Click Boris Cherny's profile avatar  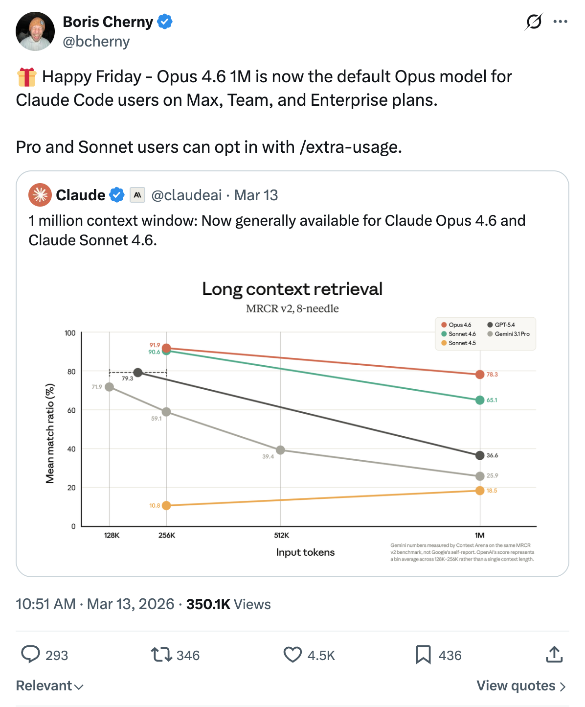[35, 31]
